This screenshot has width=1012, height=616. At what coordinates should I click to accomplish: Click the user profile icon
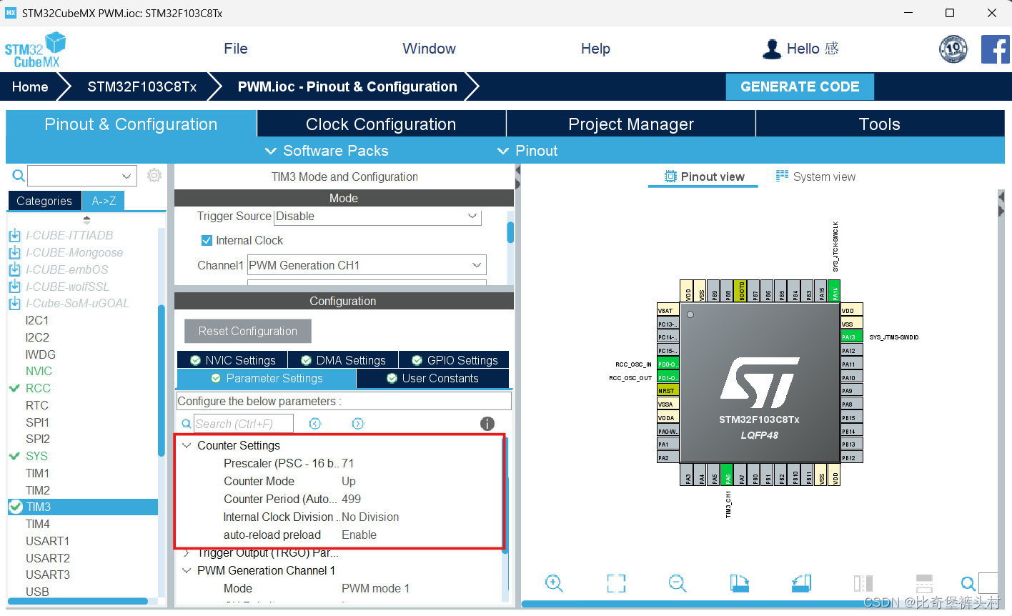tap(772, 49)
